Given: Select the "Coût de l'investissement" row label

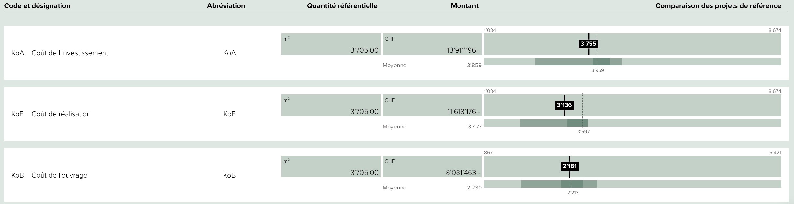Looking at the screenshot, I should 70,53.
